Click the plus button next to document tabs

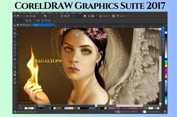(54, 25)
